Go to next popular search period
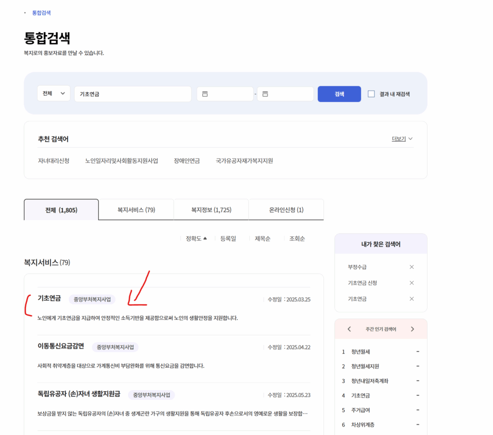Image resolution: width=493 pixels, height=435 pixels. (x=412, y=329)
